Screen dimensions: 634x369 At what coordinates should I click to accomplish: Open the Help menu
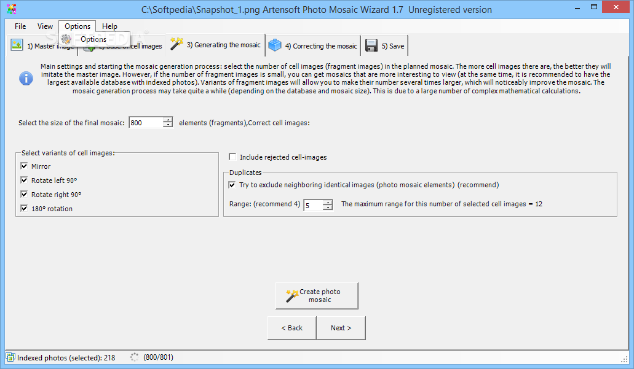(109, 26)
